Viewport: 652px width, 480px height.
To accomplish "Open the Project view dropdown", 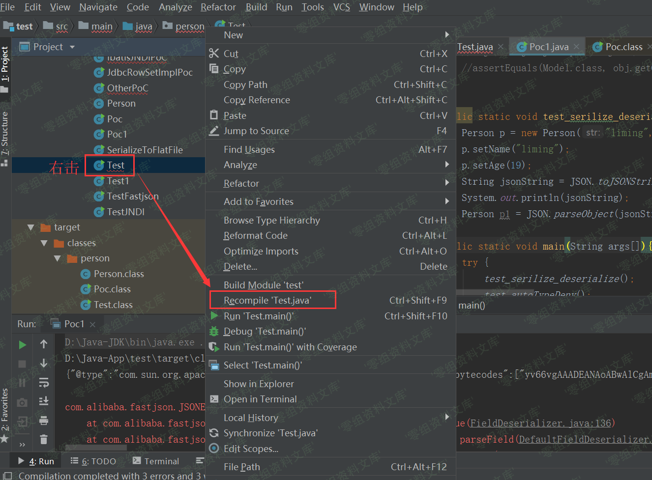I will tap(72, 47).
